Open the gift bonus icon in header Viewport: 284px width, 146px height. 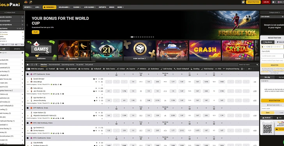coord(243,2)
